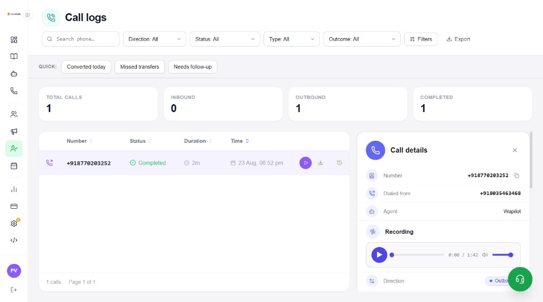Download recording from the call table row
The height and width of the screenshot is (302, 543).
click(x=320, y=163)
